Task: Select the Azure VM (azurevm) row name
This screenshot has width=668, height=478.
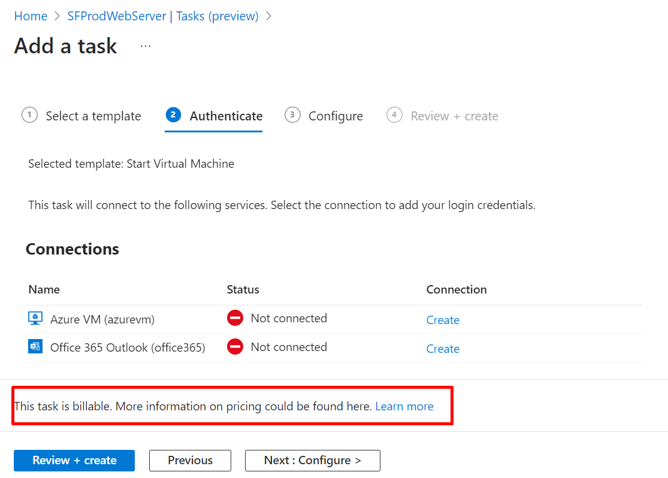Action: (102, 319)
